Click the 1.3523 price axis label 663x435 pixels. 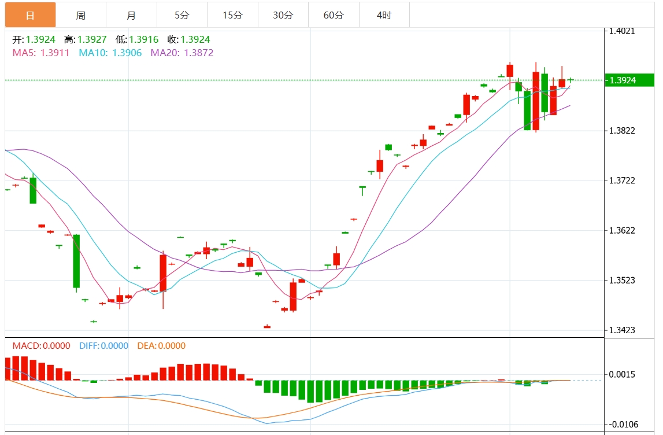point(622,281)
